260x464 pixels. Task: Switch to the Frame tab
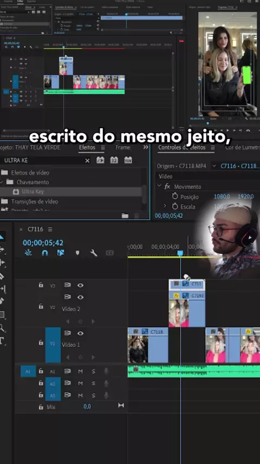[x=122, y=147]
